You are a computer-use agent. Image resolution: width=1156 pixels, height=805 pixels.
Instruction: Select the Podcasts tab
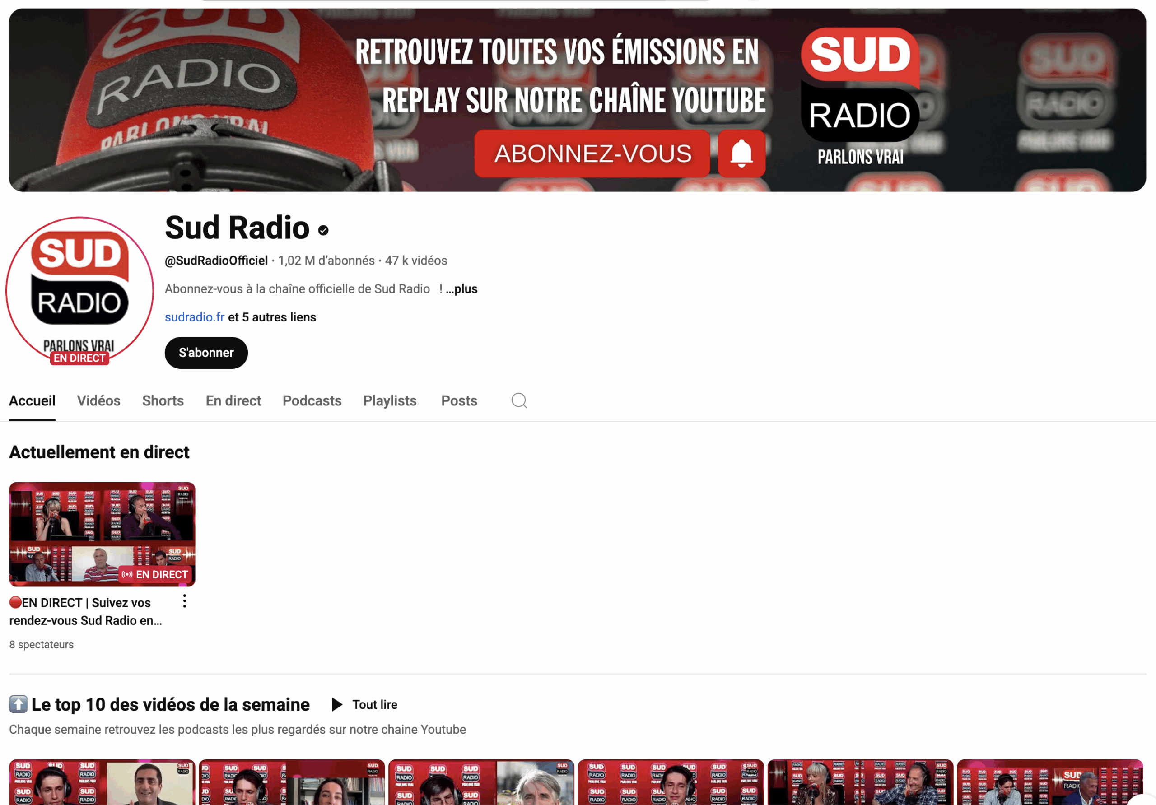[312, 401]
